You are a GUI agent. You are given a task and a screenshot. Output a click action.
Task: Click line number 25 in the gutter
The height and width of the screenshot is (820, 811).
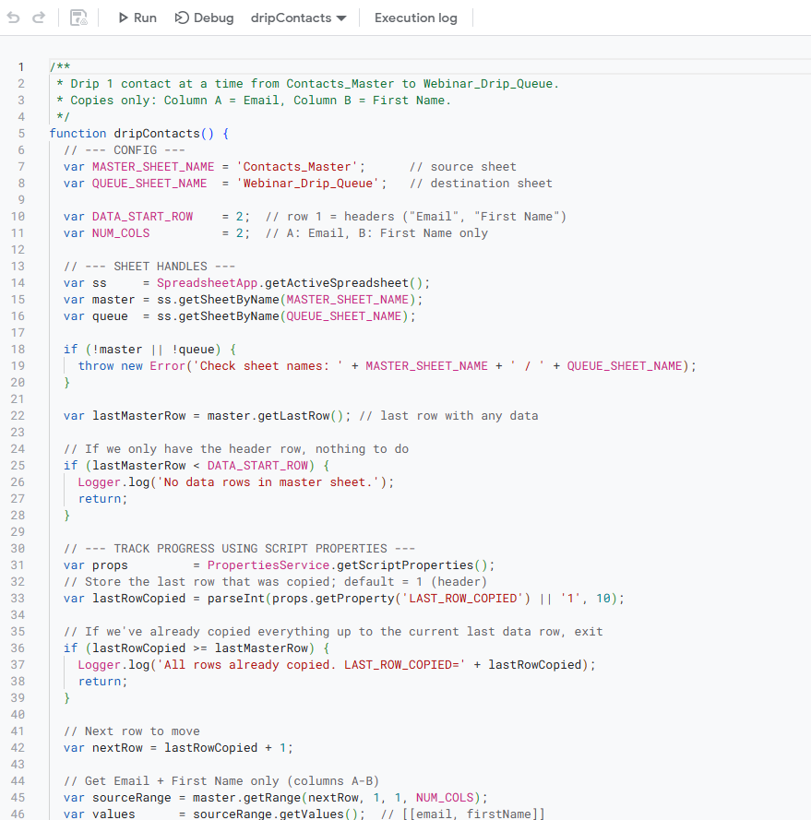point(18,465)
